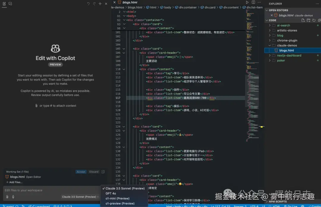Place cursor on line 117 in editor

point(185,98)
